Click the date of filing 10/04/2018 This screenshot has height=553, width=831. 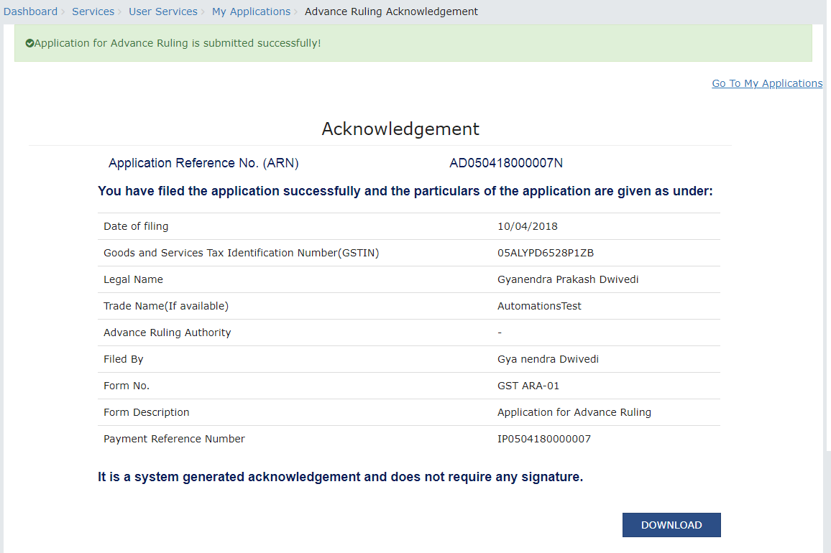[x=527, y=226]
